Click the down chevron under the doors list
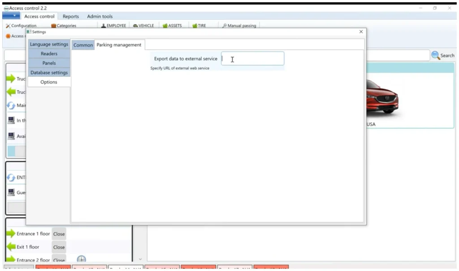The image size is (459, 271). click(140, 259)
